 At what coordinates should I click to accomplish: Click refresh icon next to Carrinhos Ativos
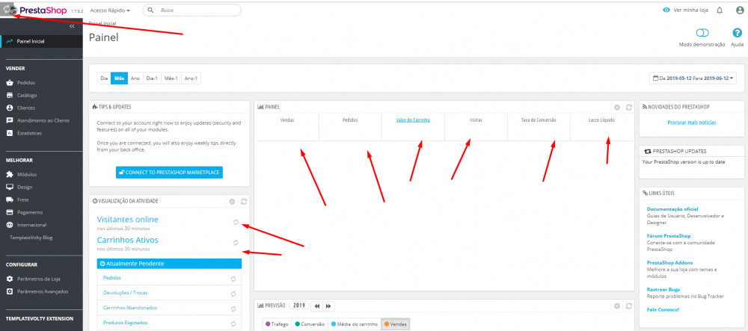pos(236,242)
